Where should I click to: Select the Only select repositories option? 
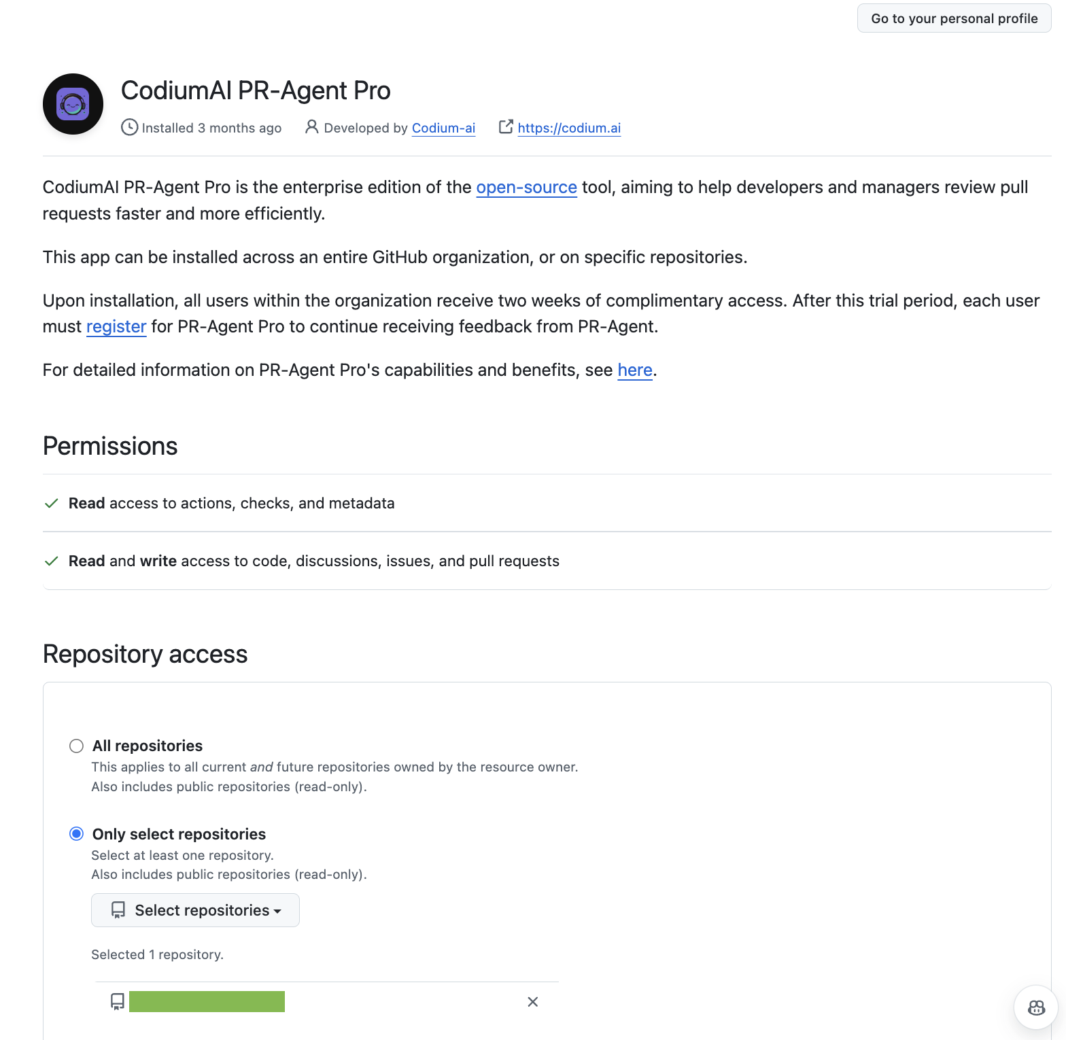tap(76, 833)
